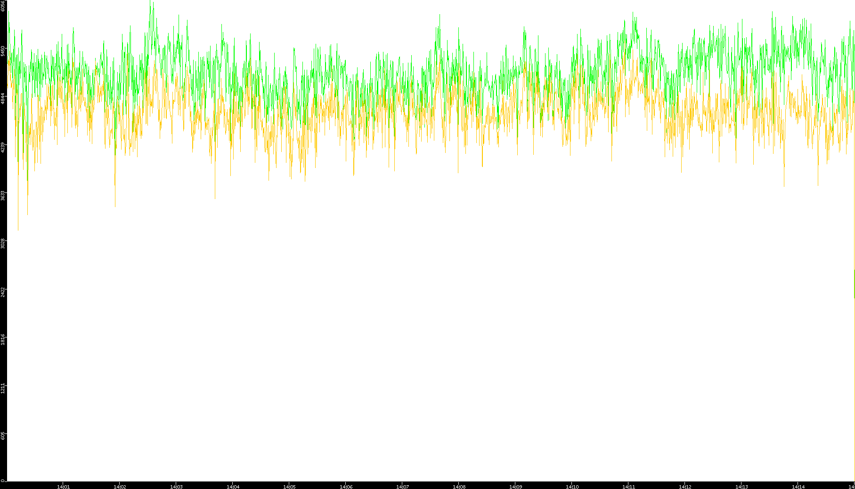Select the 14:02 tick on time axis
The width and height of the screenshot is (855, 489).
(x=120, y=487)
